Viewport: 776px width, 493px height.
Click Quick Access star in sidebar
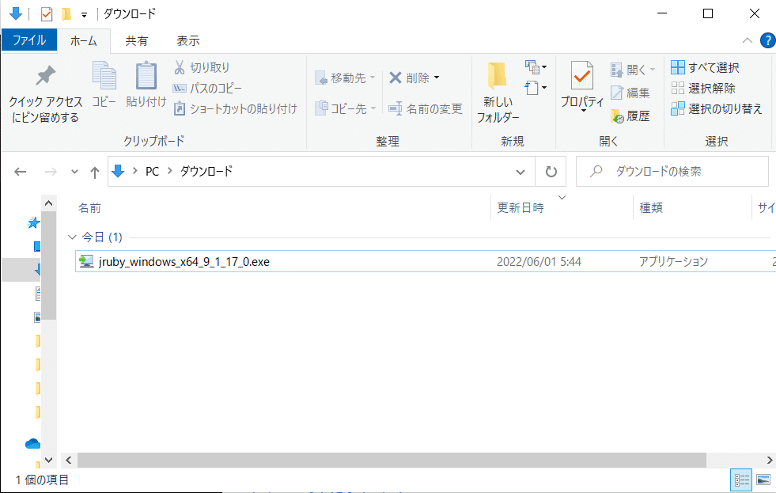click(x=33, y=222)
